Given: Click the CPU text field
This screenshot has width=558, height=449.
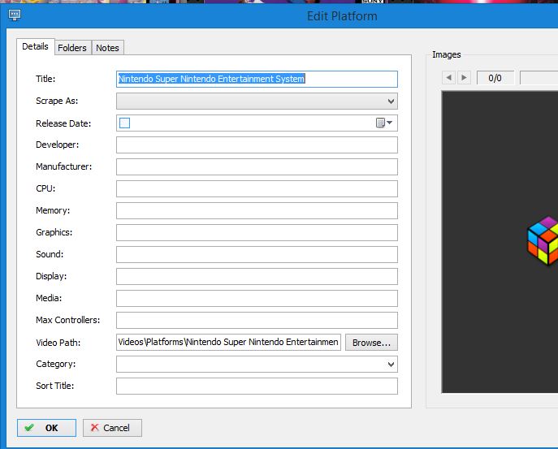Looking at the screenshot, I should coord(257,188).
